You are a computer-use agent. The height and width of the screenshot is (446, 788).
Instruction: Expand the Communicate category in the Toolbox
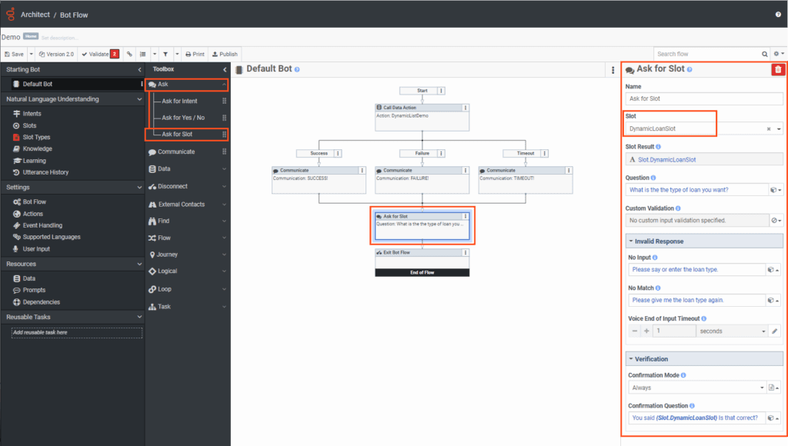pyautogui.click(x=175, y=151)
